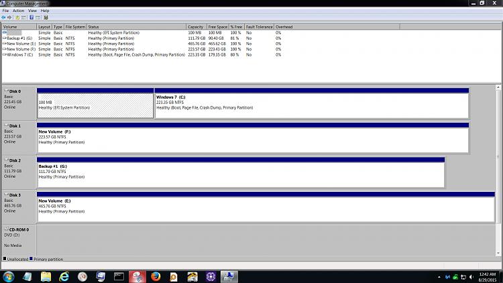Open the View menu
Screen dimensions: 503x283
pyautogui.click(x=32, y=11)
